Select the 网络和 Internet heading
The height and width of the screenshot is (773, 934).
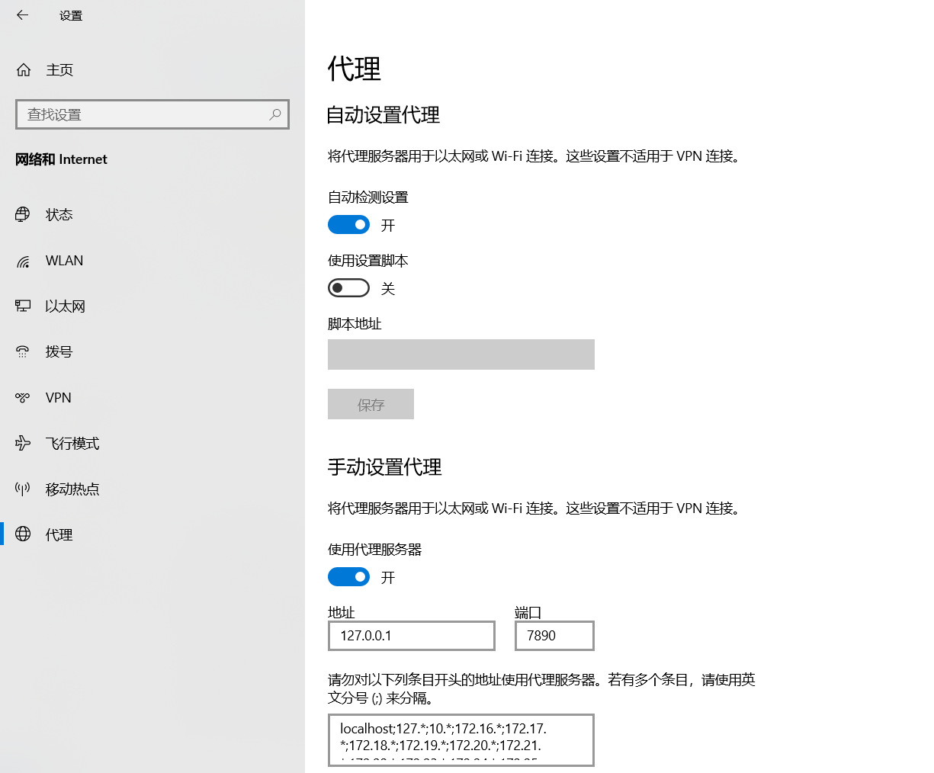click(61, 159)
